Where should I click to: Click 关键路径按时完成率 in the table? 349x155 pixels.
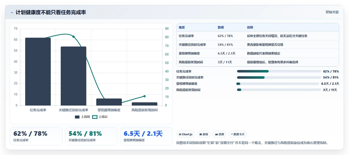(192, 45)
